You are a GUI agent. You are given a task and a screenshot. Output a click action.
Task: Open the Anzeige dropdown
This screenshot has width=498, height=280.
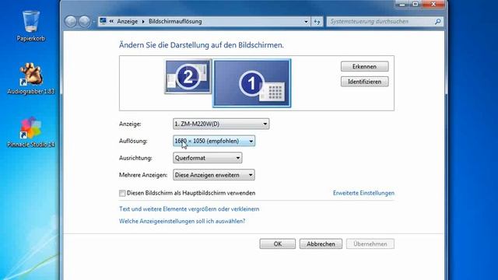(221, 124)
